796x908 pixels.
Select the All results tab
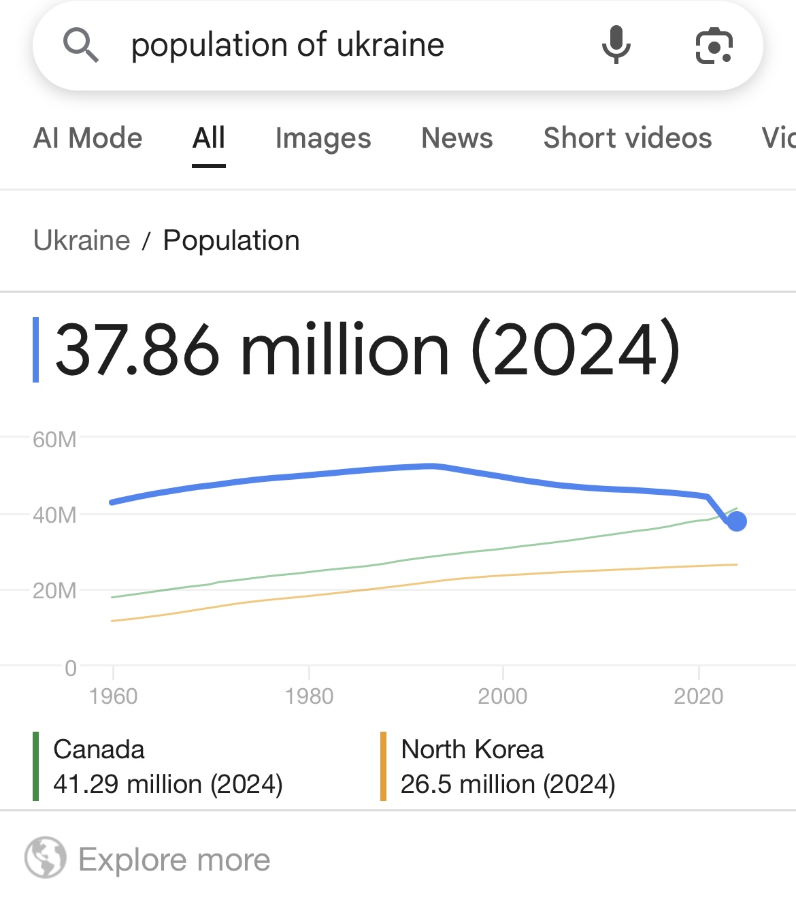point(209,138)
